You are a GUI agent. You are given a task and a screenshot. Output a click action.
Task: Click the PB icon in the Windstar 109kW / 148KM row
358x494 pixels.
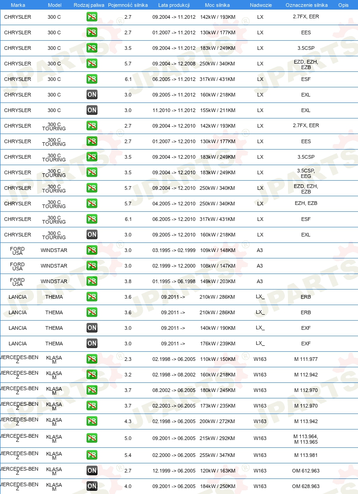coord(92,250)
